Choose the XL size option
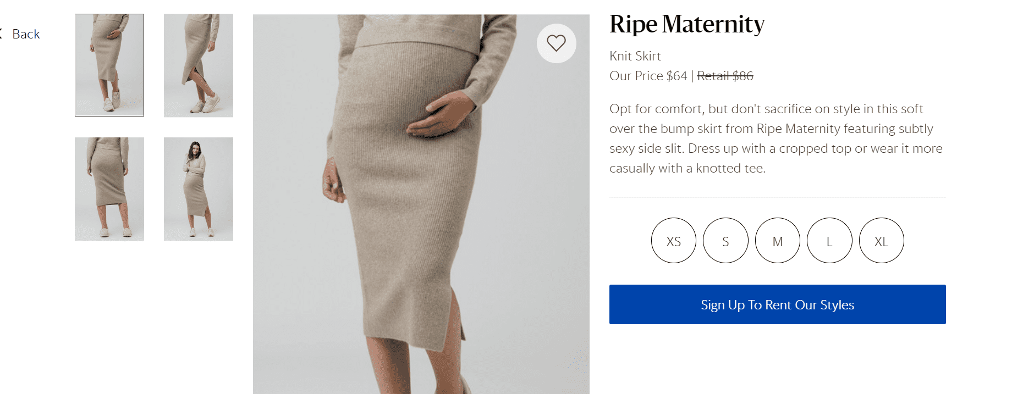The image size is (1012, 394). [881, 241]
